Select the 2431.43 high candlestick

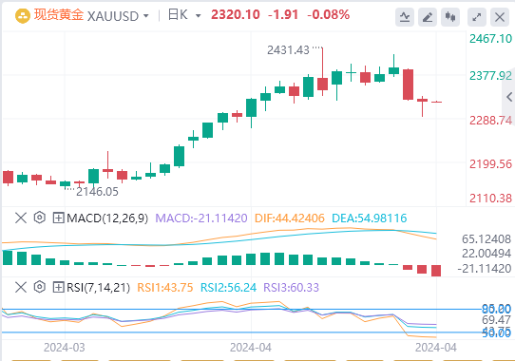(x=322, y=71)
